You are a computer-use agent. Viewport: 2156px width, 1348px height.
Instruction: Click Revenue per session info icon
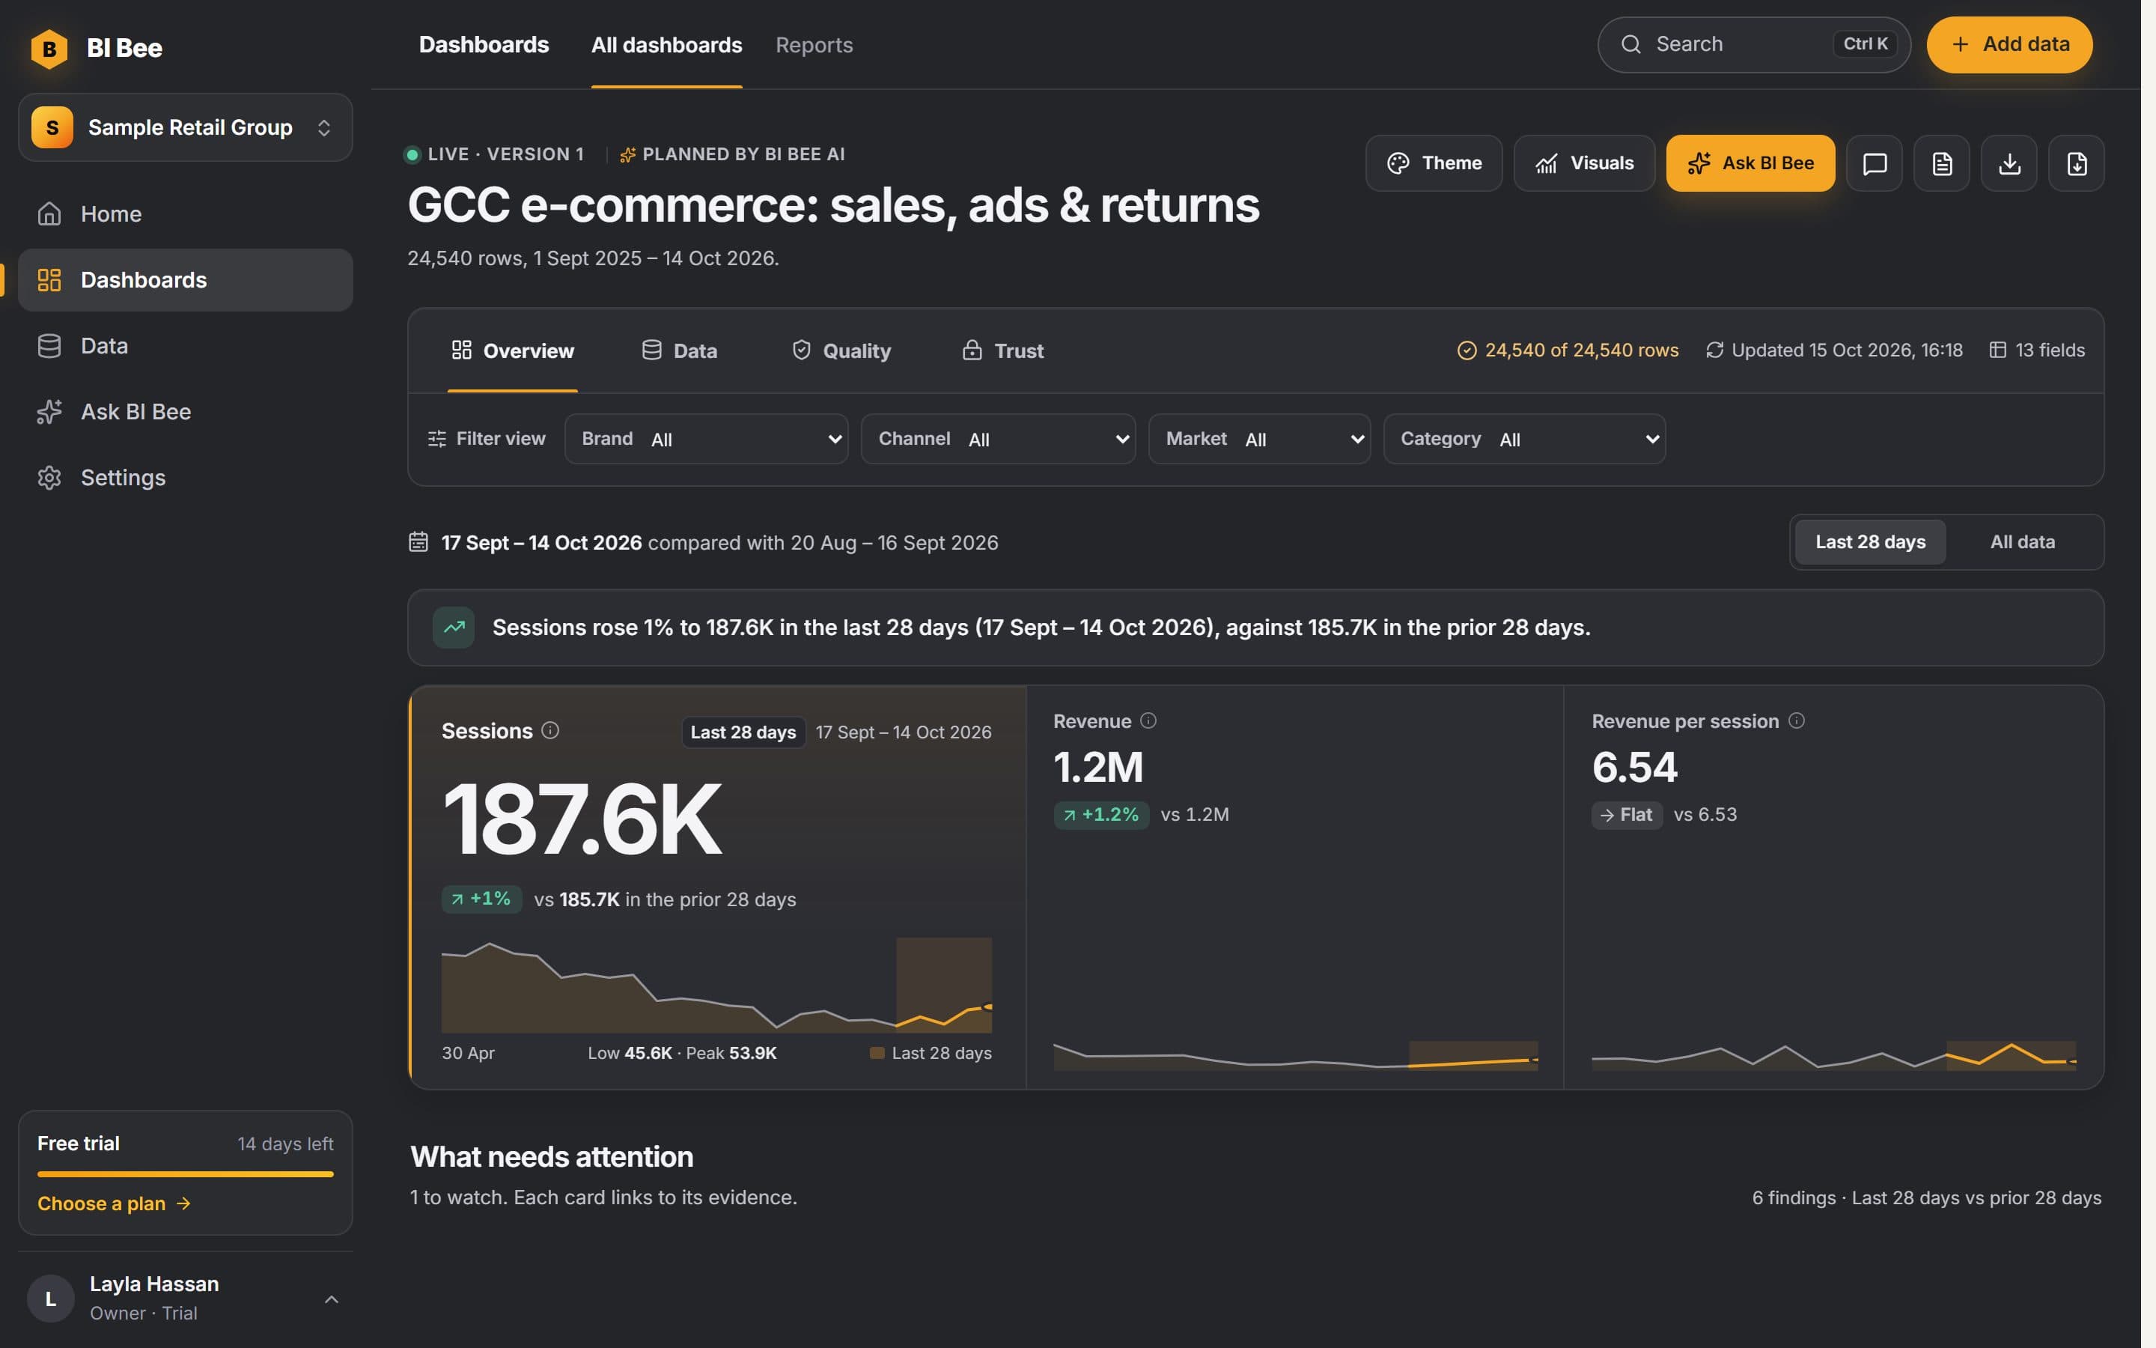tap(1796, 720)
